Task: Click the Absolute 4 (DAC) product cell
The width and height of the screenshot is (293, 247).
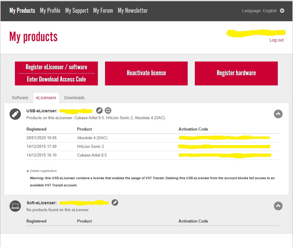Action: (92, 138)
